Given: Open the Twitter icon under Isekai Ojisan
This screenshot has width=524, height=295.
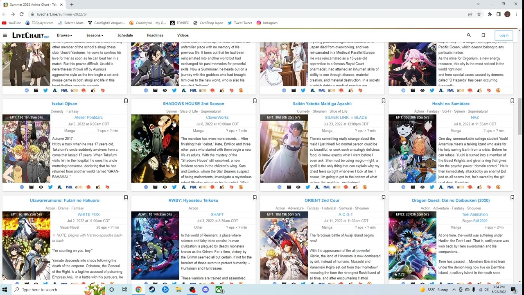Looking at the screenshot, I should point(50,187).
